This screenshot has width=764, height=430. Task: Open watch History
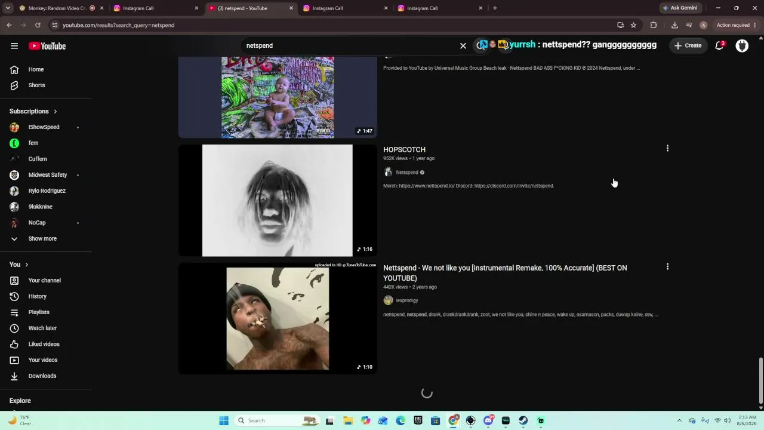37,296
